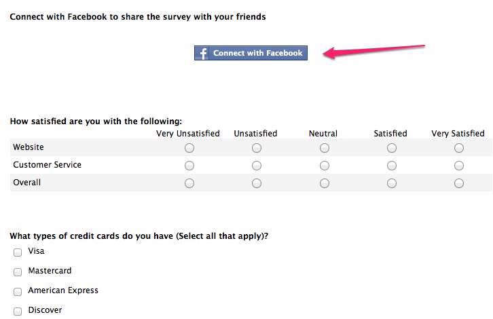This screenshot has height=319, width=493.
Task: Rate Overall as Neutral
Action: point(324,183)
